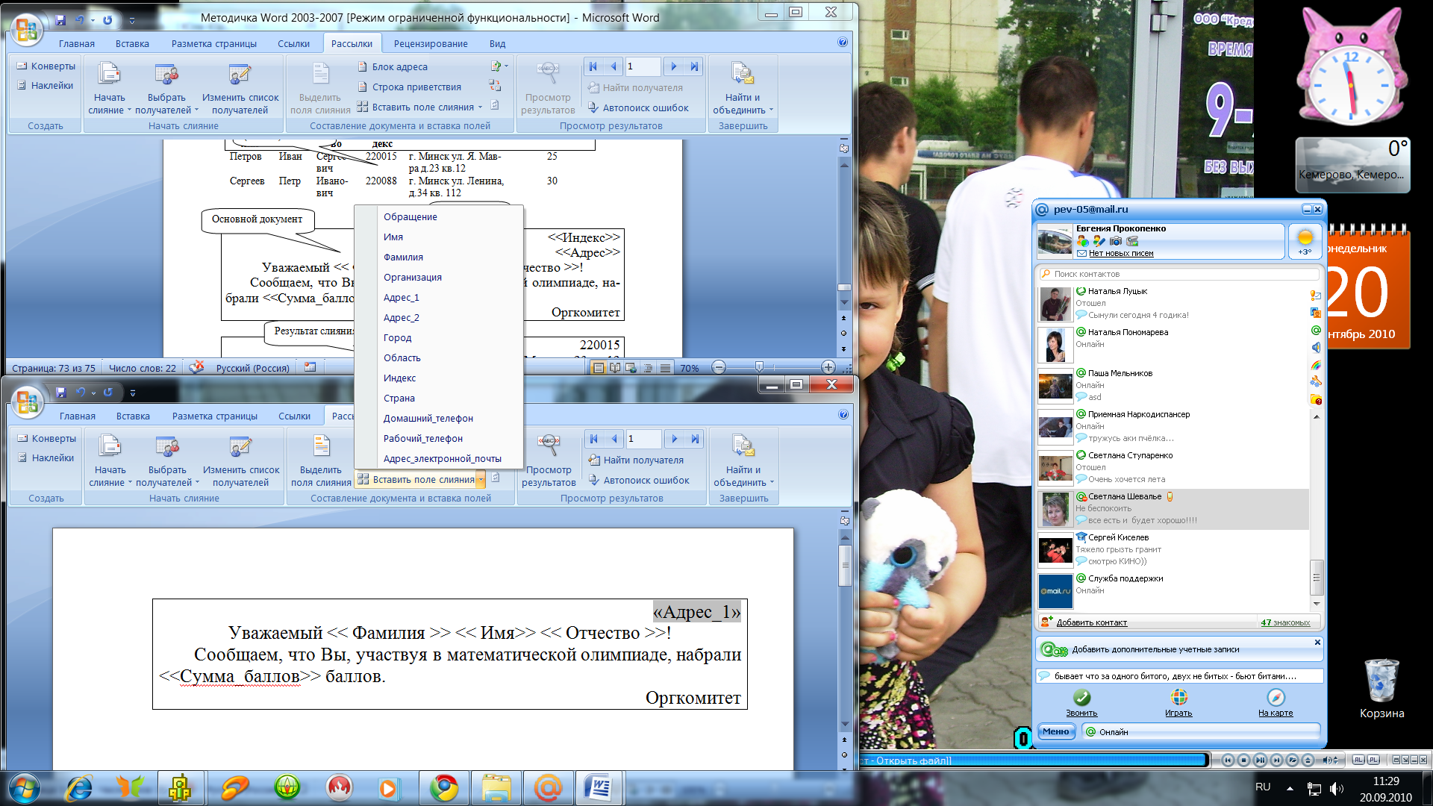Image resolution: width=1433 pixels, height=806 pixels.
Task: Open the video camera icon in Mail.ru Agent
Action: [1133, 241]
